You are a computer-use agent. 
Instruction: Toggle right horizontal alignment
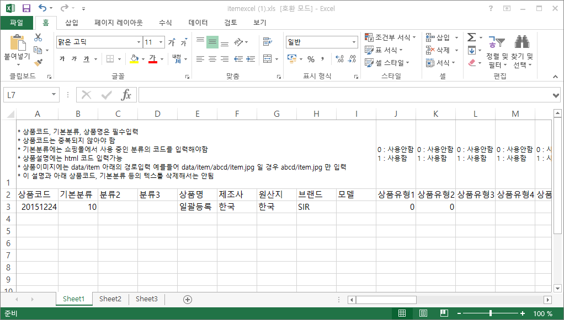225,58
